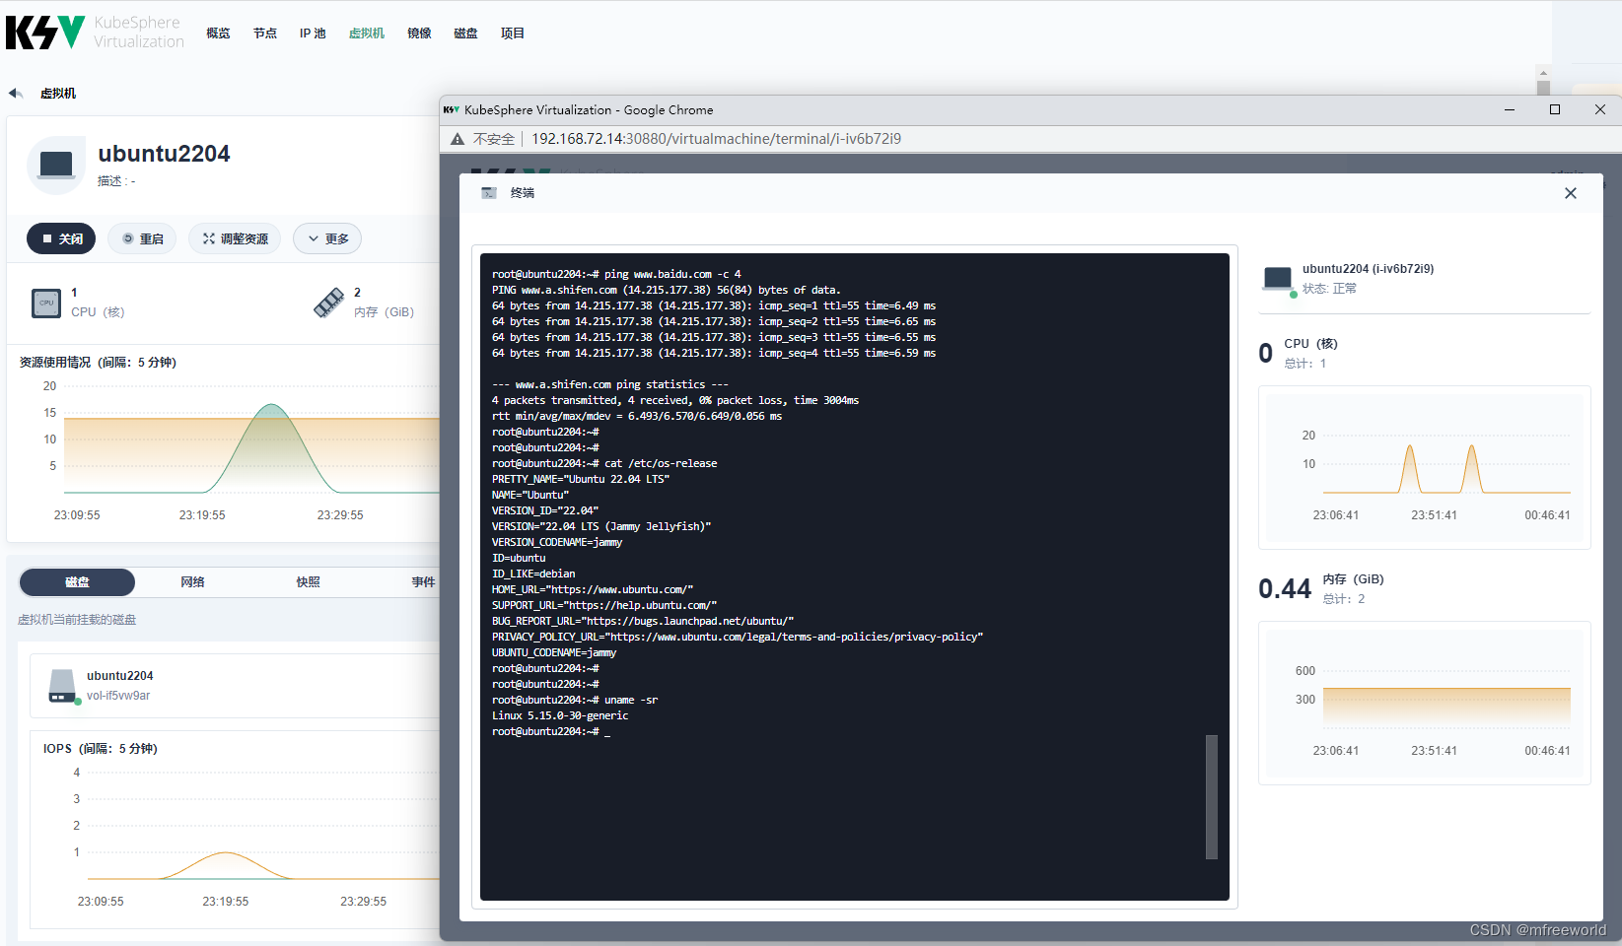Click the 状态: 正常 status text
The image size is (1622, 946).
(1329, 289)
